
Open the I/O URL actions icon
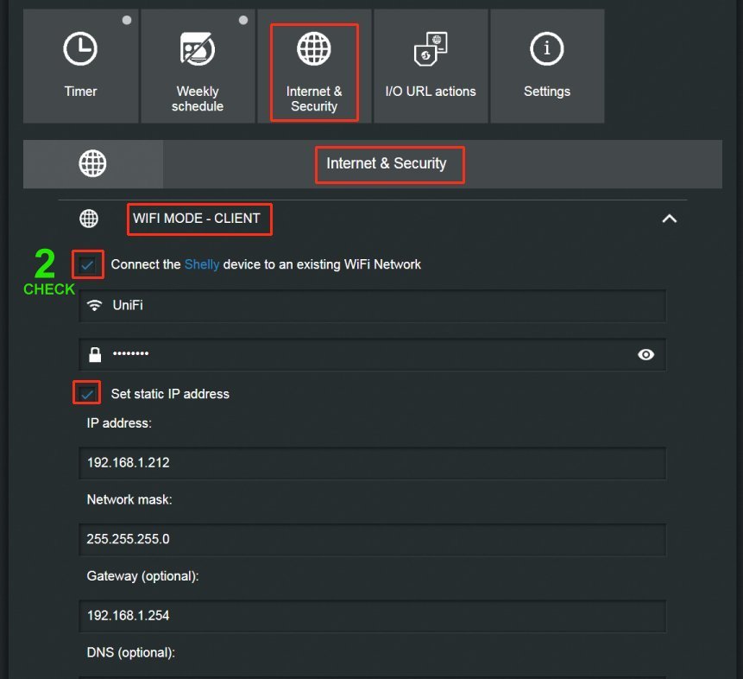click(431, 49)
